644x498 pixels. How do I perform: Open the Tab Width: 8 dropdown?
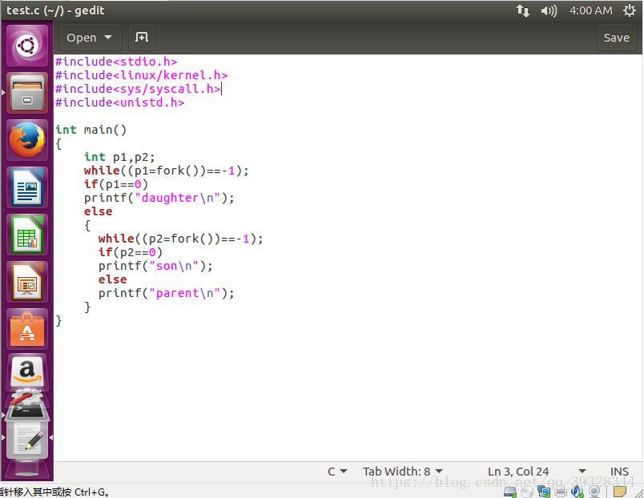[402, 472]
